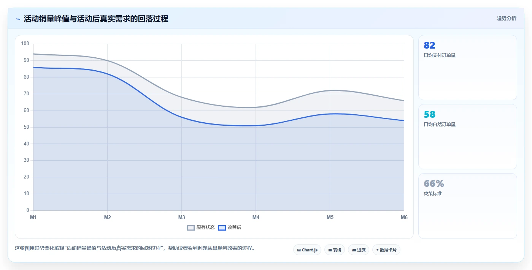Toggle the 改善后 legend item
This screenshot has width=532, height=270.
pos(230,227)
